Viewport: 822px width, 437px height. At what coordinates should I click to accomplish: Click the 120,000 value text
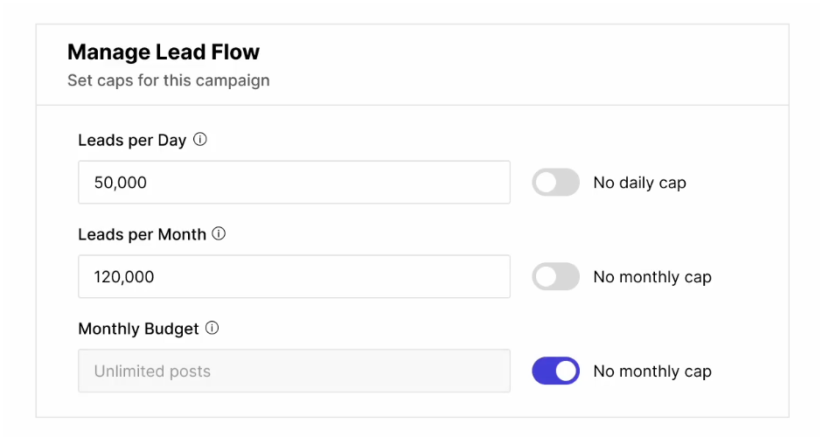click(x=124, y=277)
